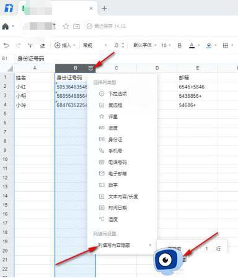This screenshot has width=238, height=278.
Task: Click cell 小明
Action: click(x=35, y=96)
